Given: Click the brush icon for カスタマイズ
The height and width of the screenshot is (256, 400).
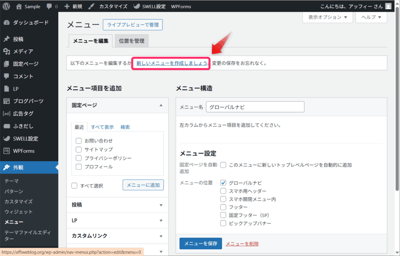Looking at the screenshot, I should 91,6.
